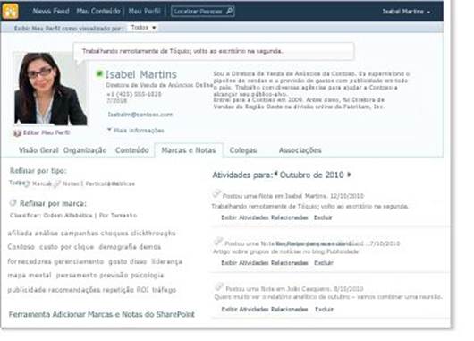This screenshot has width=474, height=341.
Task: Open News Feed in top navigation
Action: [51, 12]
